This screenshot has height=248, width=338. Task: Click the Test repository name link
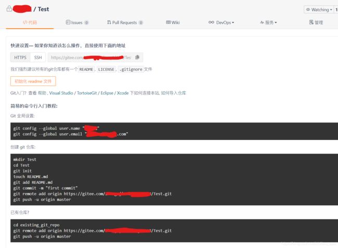[43, 9]
